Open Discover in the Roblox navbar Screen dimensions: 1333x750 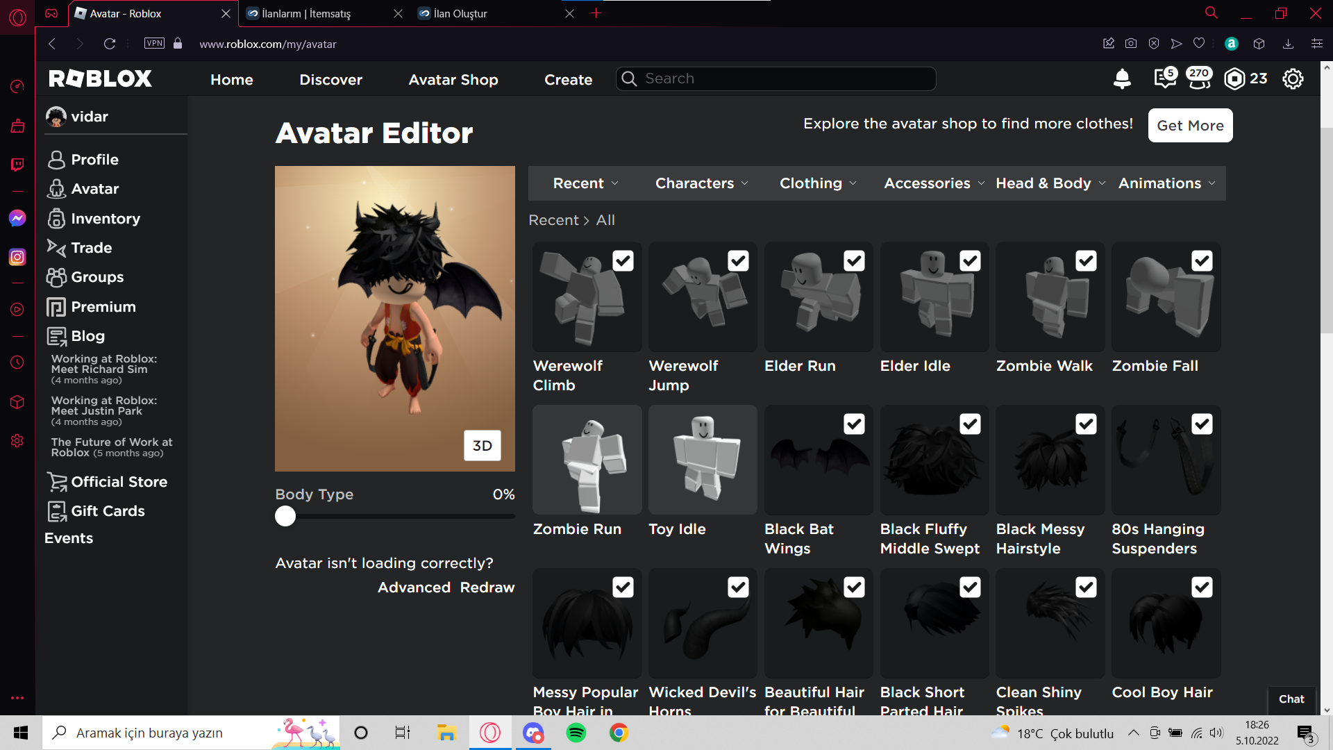[x=330, y=80]
